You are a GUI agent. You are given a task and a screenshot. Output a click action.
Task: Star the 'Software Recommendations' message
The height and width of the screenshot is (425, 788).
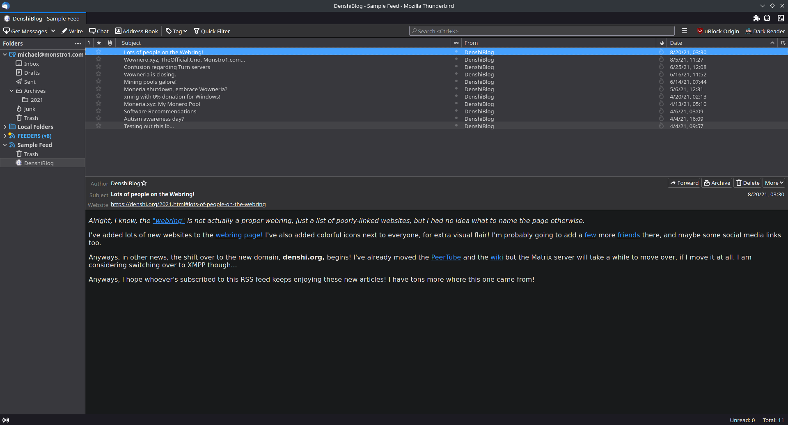pos(98,111)
